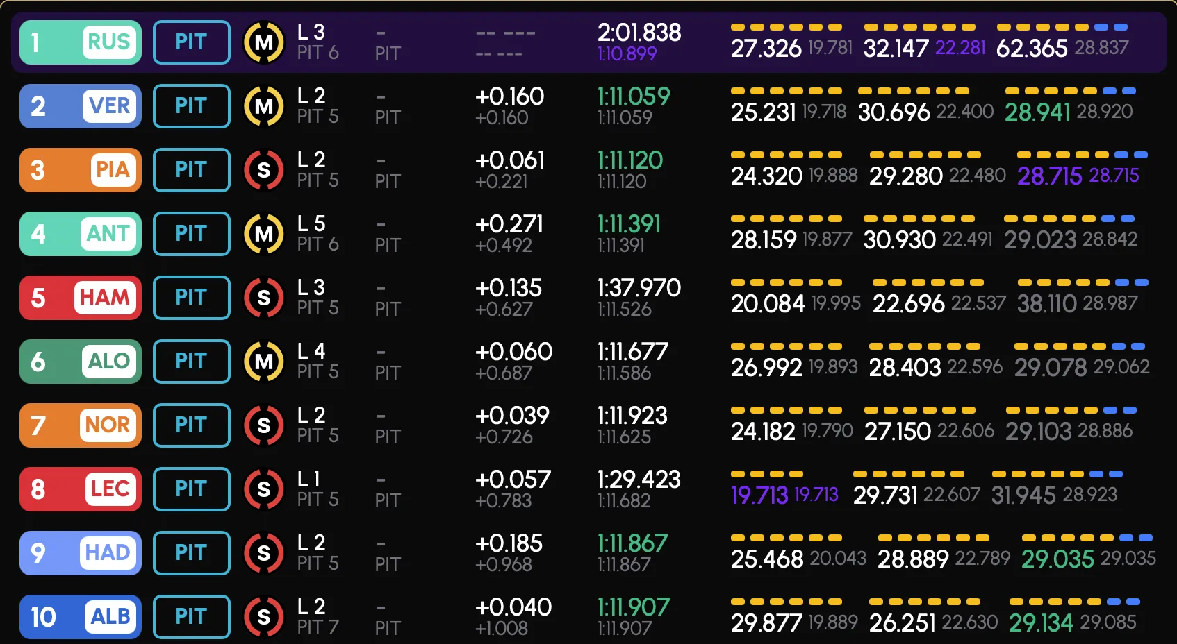Select Verstappen's green 1:11.059 lap time
The width and height of the screenshot is (1177, 644).
pos(634,96)
